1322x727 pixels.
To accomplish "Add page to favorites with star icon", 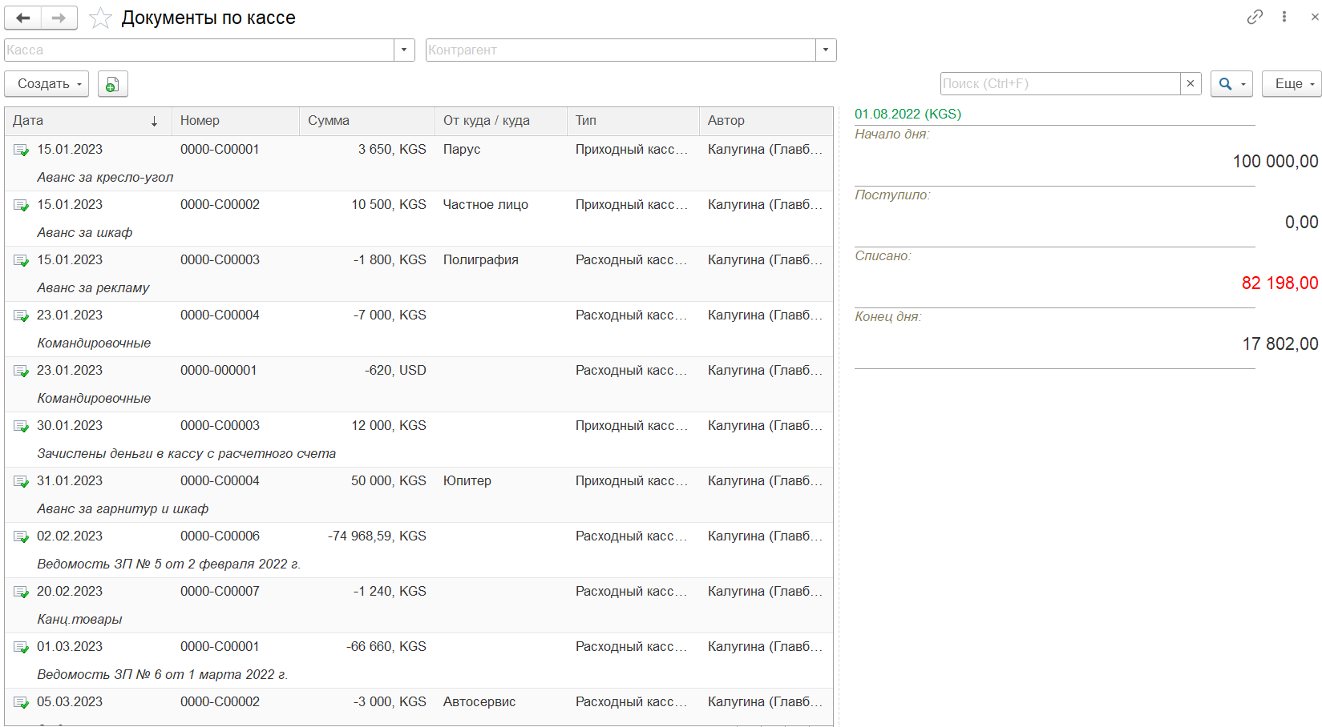I will [x=100, y=18].
